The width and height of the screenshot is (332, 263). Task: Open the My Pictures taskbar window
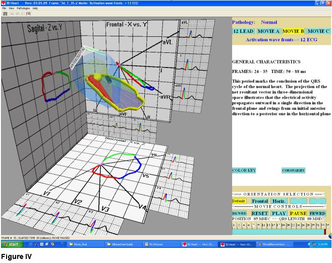click(158, 244)
